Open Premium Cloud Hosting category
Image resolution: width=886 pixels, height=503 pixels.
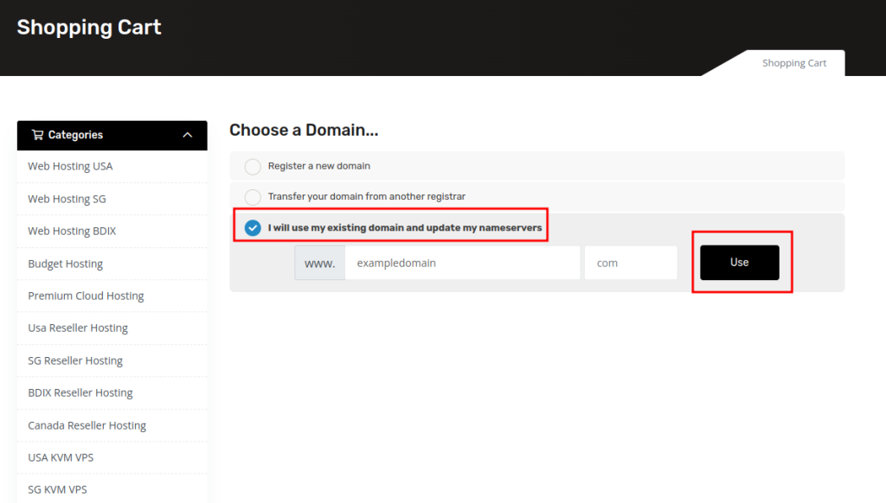tap(86, 296)
